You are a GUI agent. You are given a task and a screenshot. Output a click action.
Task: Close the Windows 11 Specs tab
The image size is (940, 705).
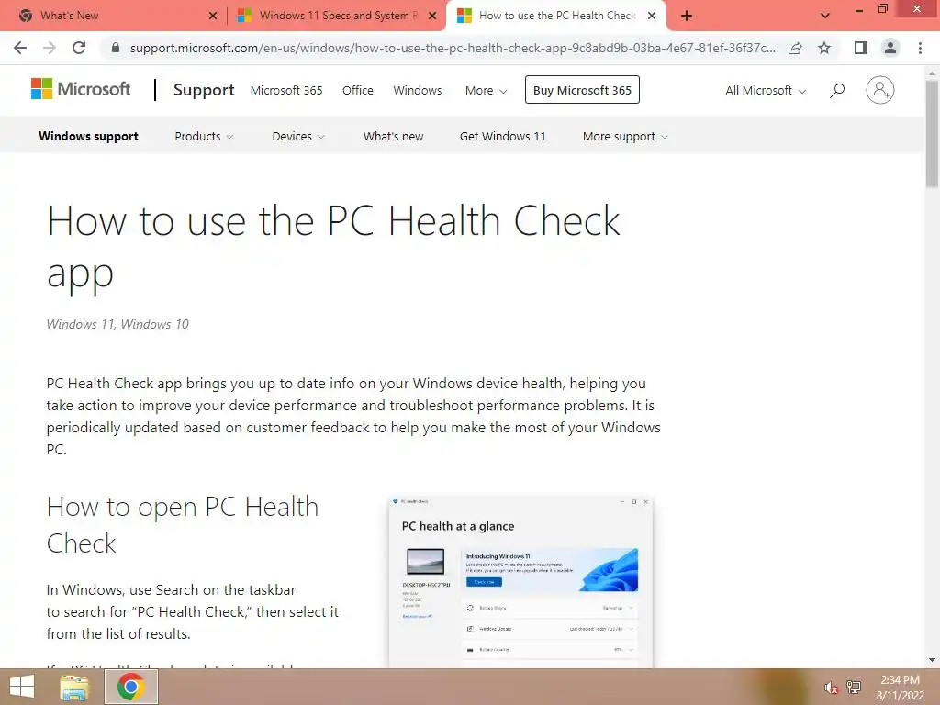click(x=432, y=16)
